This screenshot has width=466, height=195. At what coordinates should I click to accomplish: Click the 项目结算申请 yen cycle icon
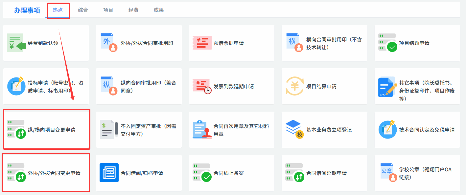[x=295, y=86]
